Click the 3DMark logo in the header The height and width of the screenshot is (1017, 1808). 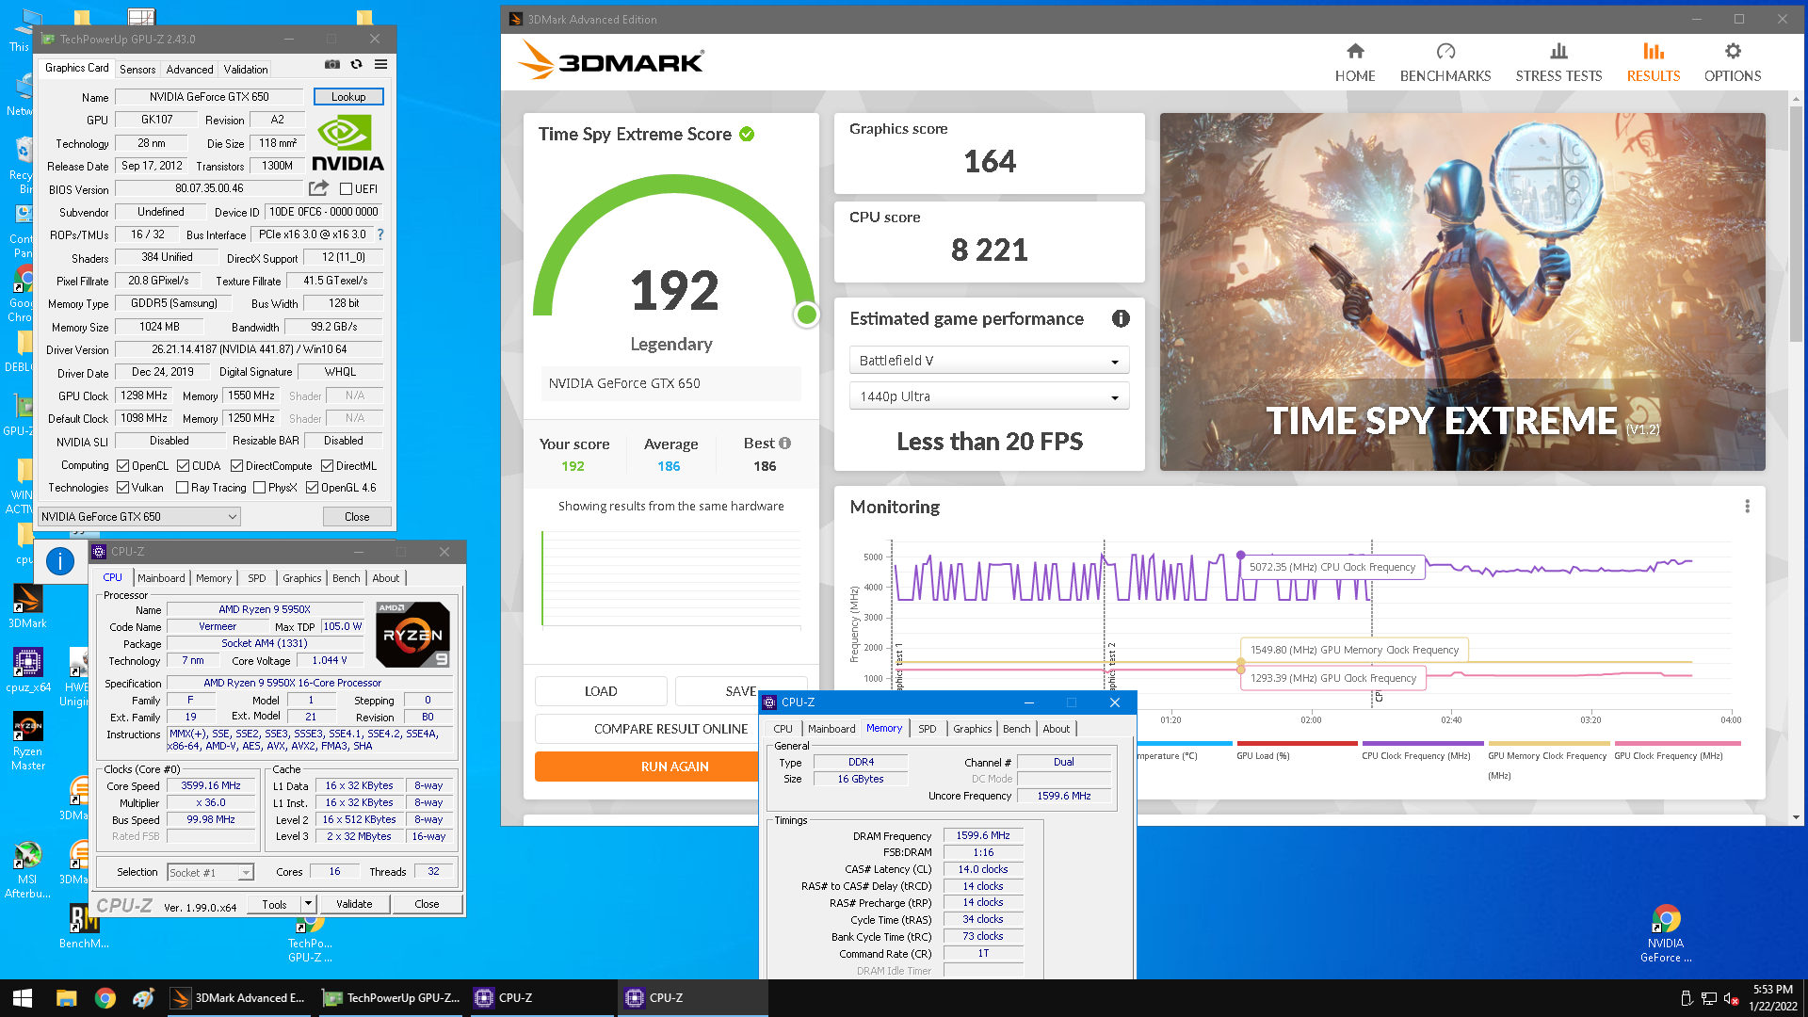tap(610, 61)
